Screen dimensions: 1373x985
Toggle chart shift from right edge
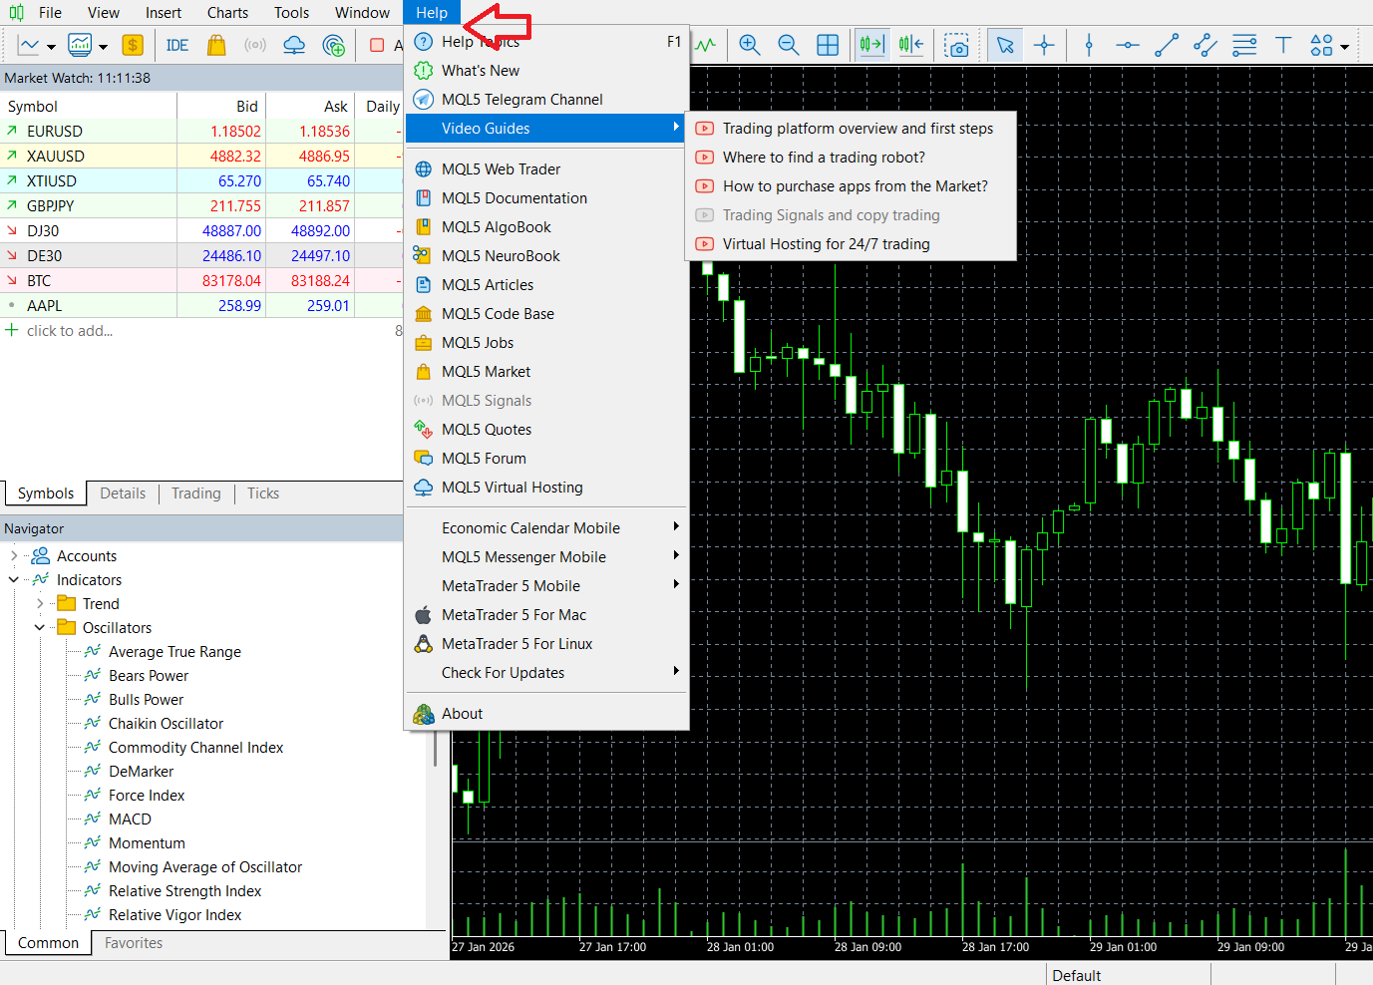click(911, 45)
